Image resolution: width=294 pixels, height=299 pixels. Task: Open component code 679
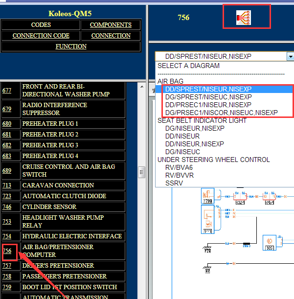(7, 109)
